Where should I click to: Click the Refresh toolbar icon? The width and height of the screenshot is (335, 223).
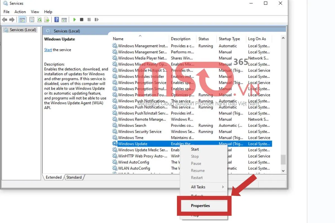(40, 20)
